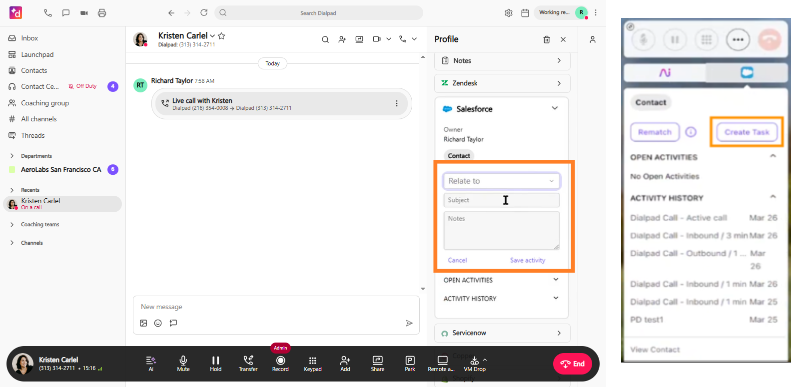The height and width of the screenshot is (387, 795).
Task: Click the refresh icon
Action: point(204,12)
